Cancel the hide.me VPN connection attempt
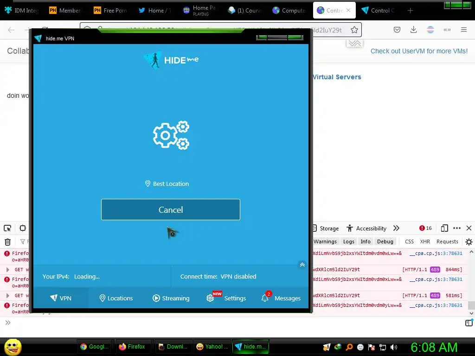The image size is (475, 356). coord(171,210)
